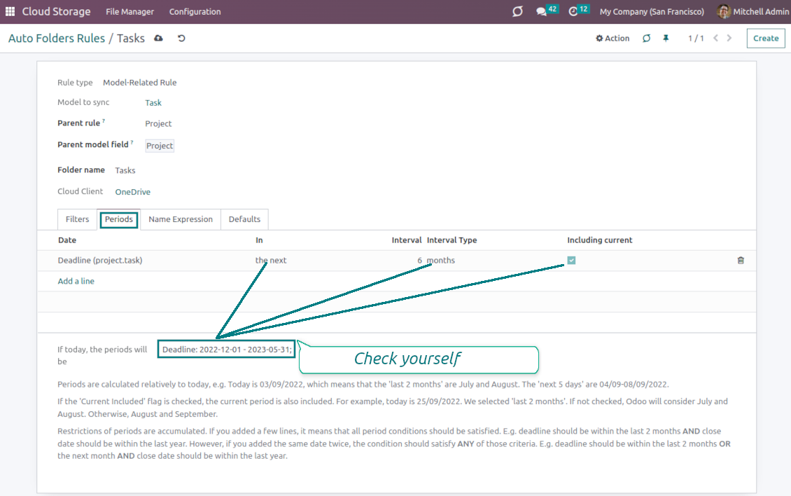Open the Configuration menu
Viewport: 791px width, 496px height.
[x=195, y=12]
